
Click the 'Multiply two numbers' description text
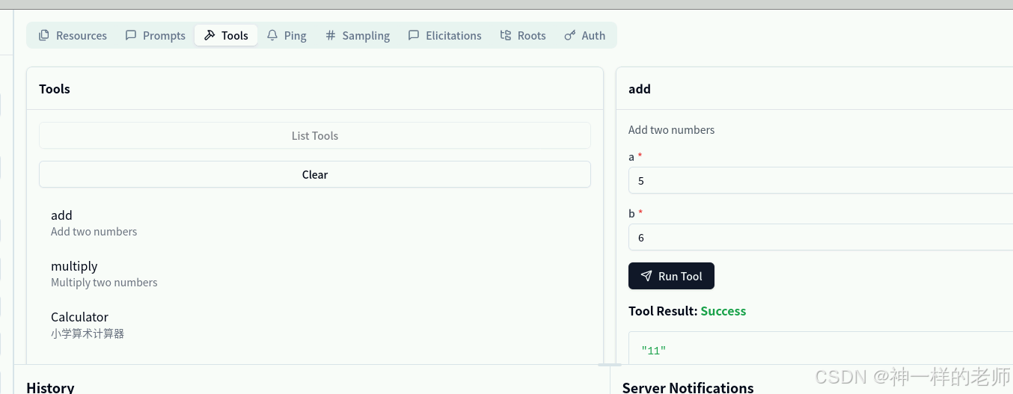104,282
